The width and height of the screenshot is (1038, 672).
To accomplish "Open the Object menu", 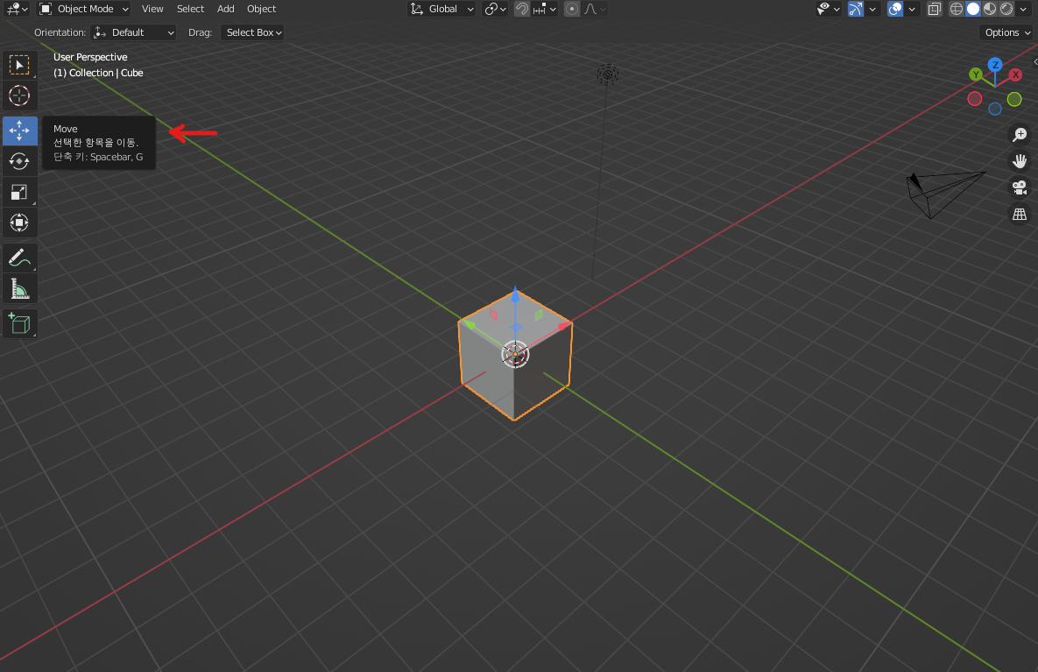I will (262, 9).
